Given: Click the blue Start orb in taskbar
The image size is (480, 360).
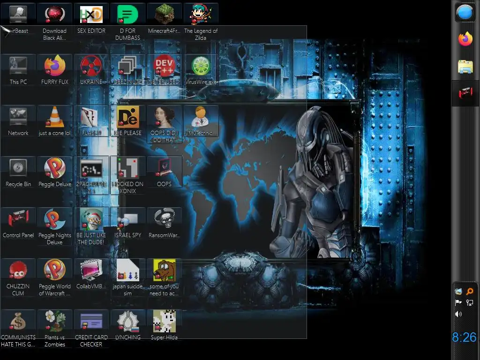Looking at the screenshot, I should click(465, 13).
